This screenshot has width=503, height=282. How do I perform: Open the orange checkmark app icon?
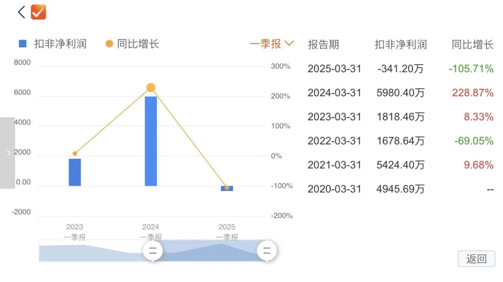click(39, 12)
